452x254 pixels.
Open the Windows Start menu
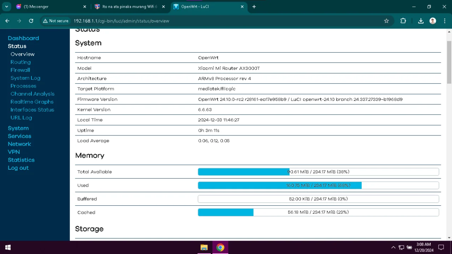point(8,247)
